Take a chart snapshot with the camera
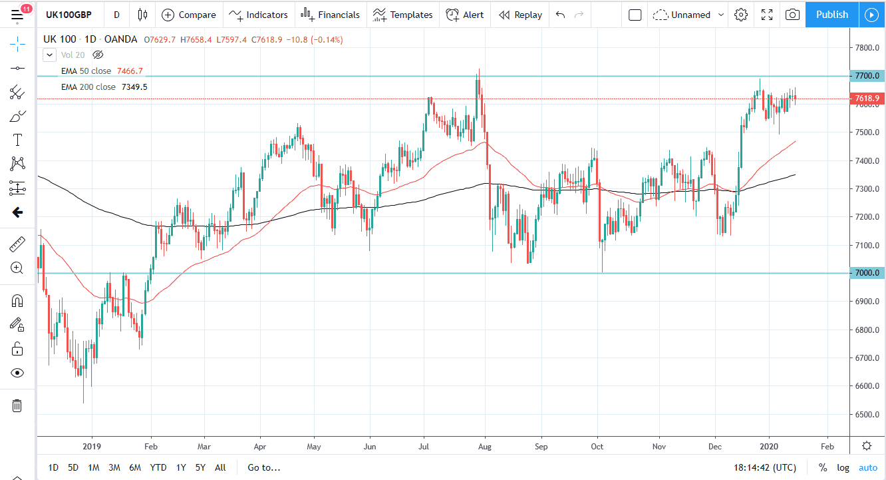886x480 pixels. (792, 14)
